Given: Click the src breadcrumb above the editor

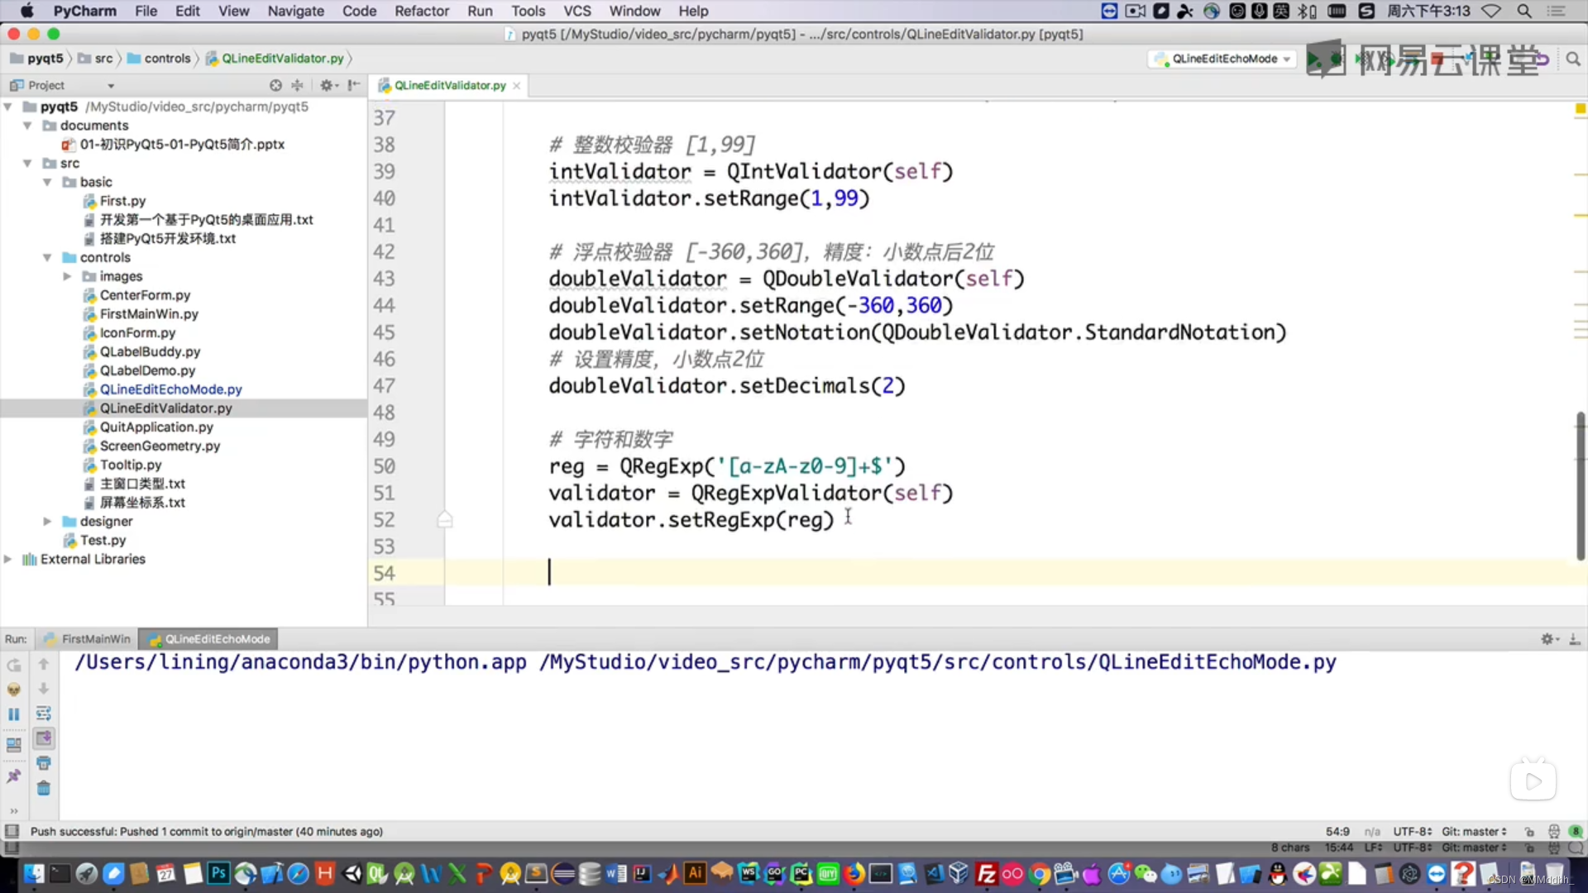Looking at the screenshot, I should tap(104, 58).
